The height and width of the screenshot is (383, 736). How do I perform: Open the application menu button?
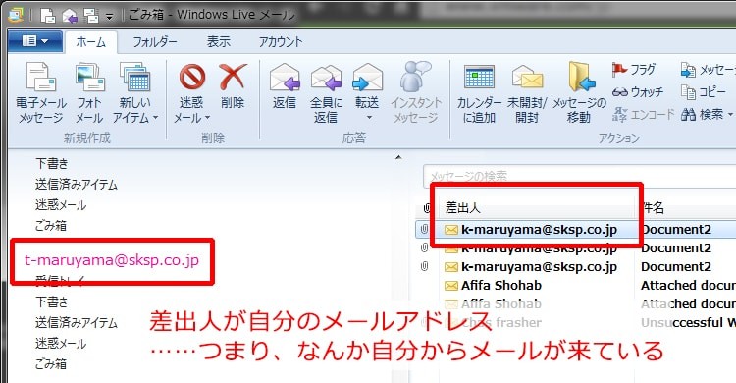(x=35, y=41)
